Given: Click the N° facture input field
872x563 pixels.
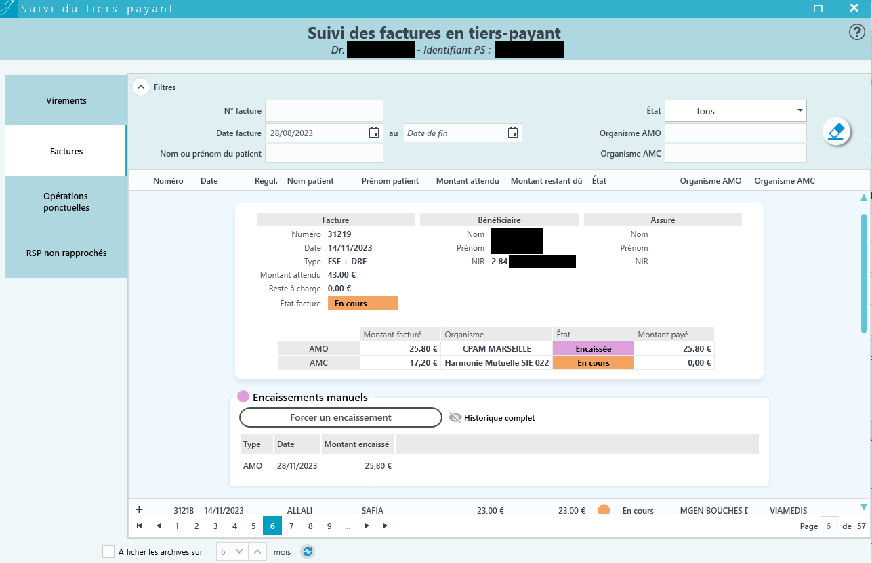Looking at the screenshot, I should 324,110.
